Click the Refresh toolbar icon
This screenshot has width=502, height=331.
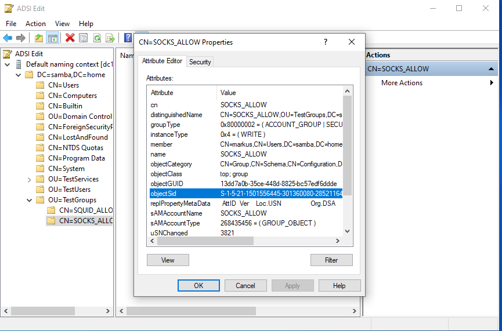pos(97,38)
